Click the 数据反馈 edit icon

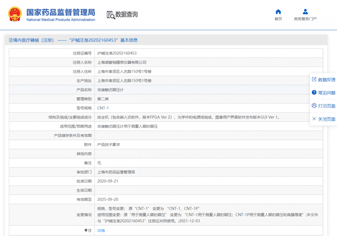click(314, 79)
